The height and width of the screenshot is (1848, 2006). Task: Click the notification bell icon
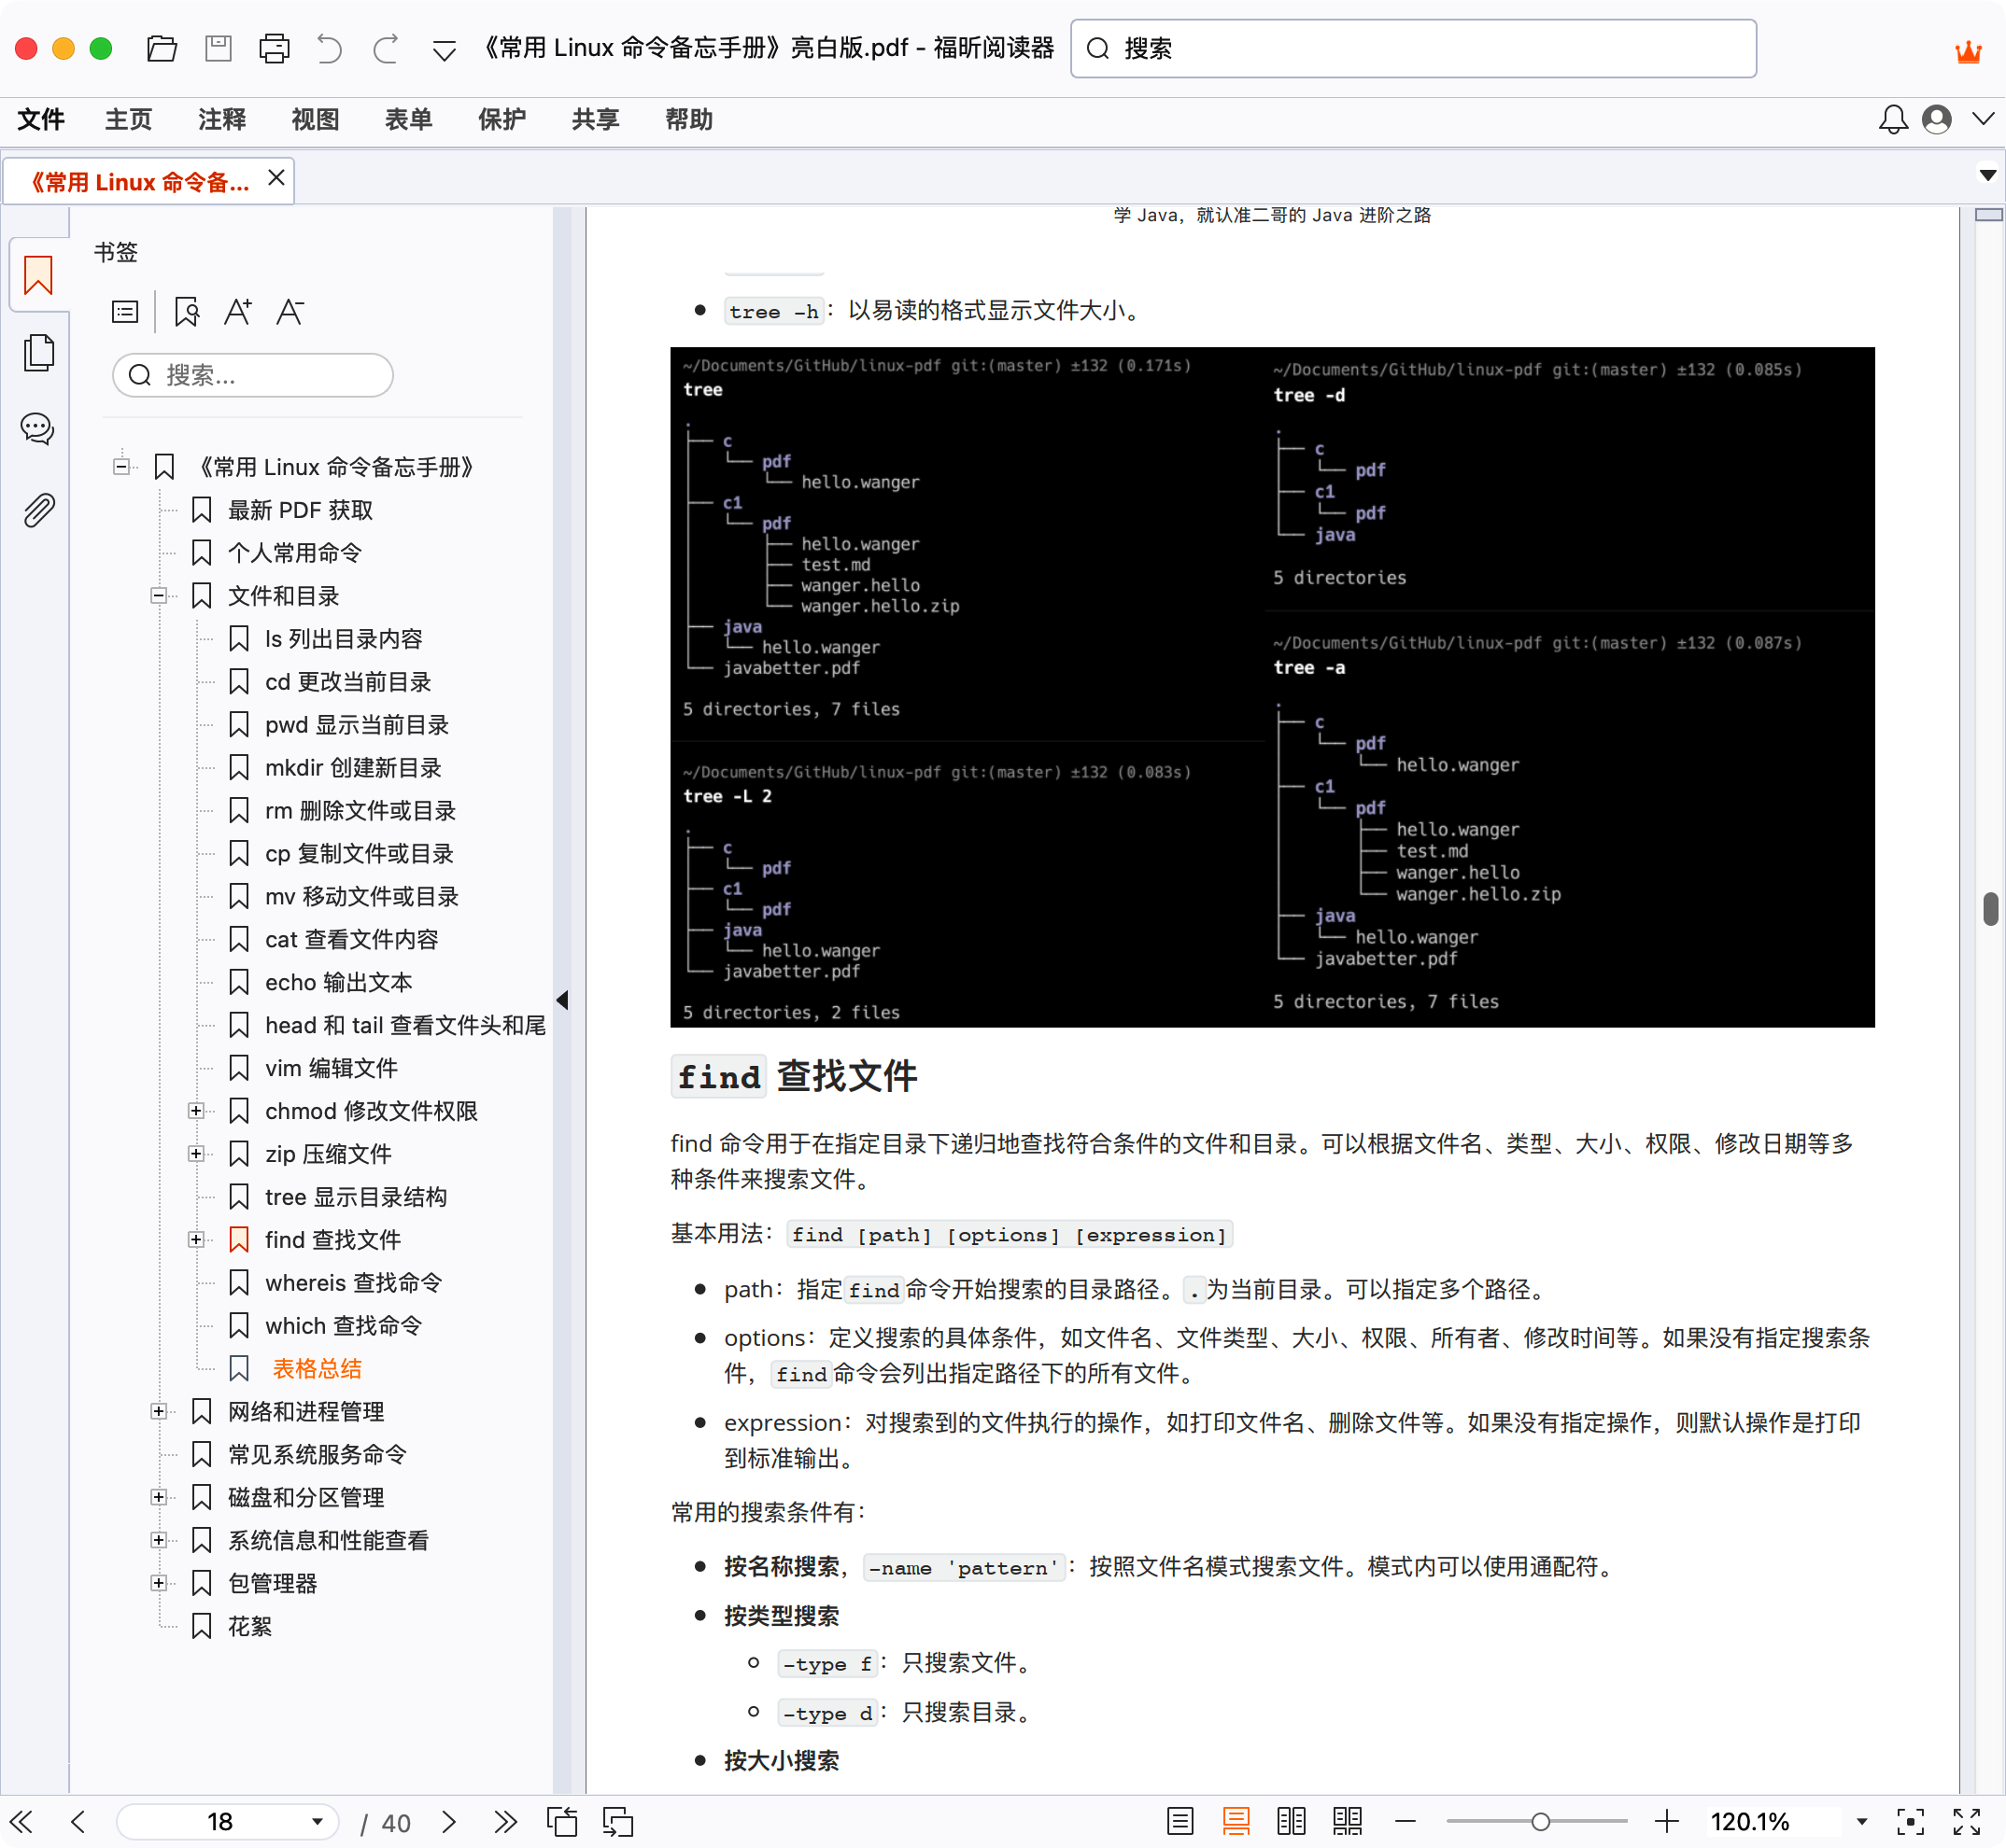(x=1893, y=120)
